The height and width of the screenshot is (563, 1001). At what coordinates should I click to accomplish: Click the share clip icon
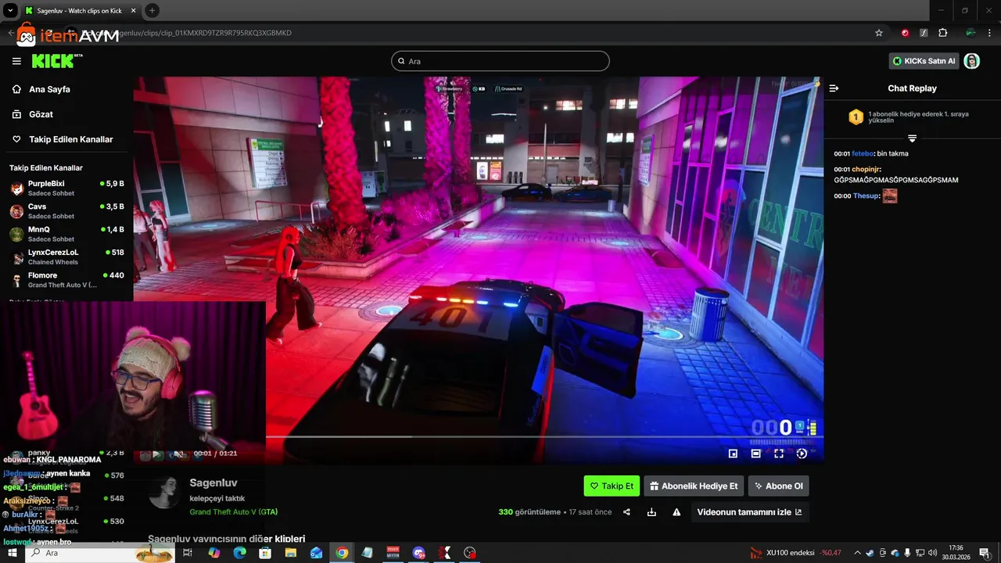[626, 512]
